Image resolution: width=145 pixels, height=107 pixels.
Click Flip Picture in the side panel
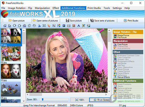point(122,37)
